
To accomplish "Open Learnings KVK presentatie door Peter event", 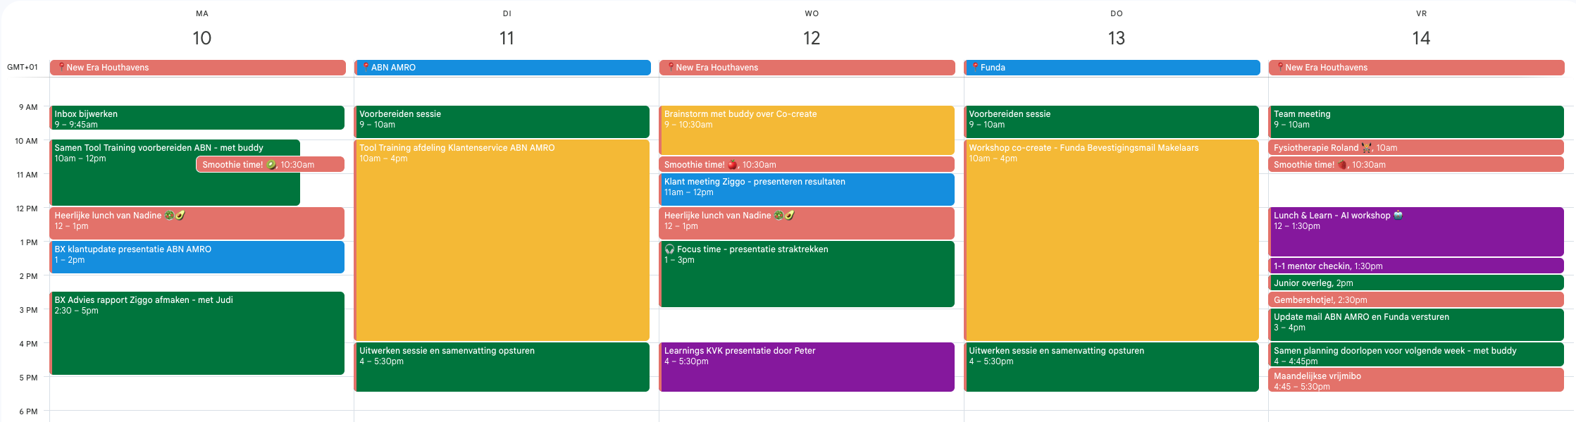I will (x=807, y=367).
